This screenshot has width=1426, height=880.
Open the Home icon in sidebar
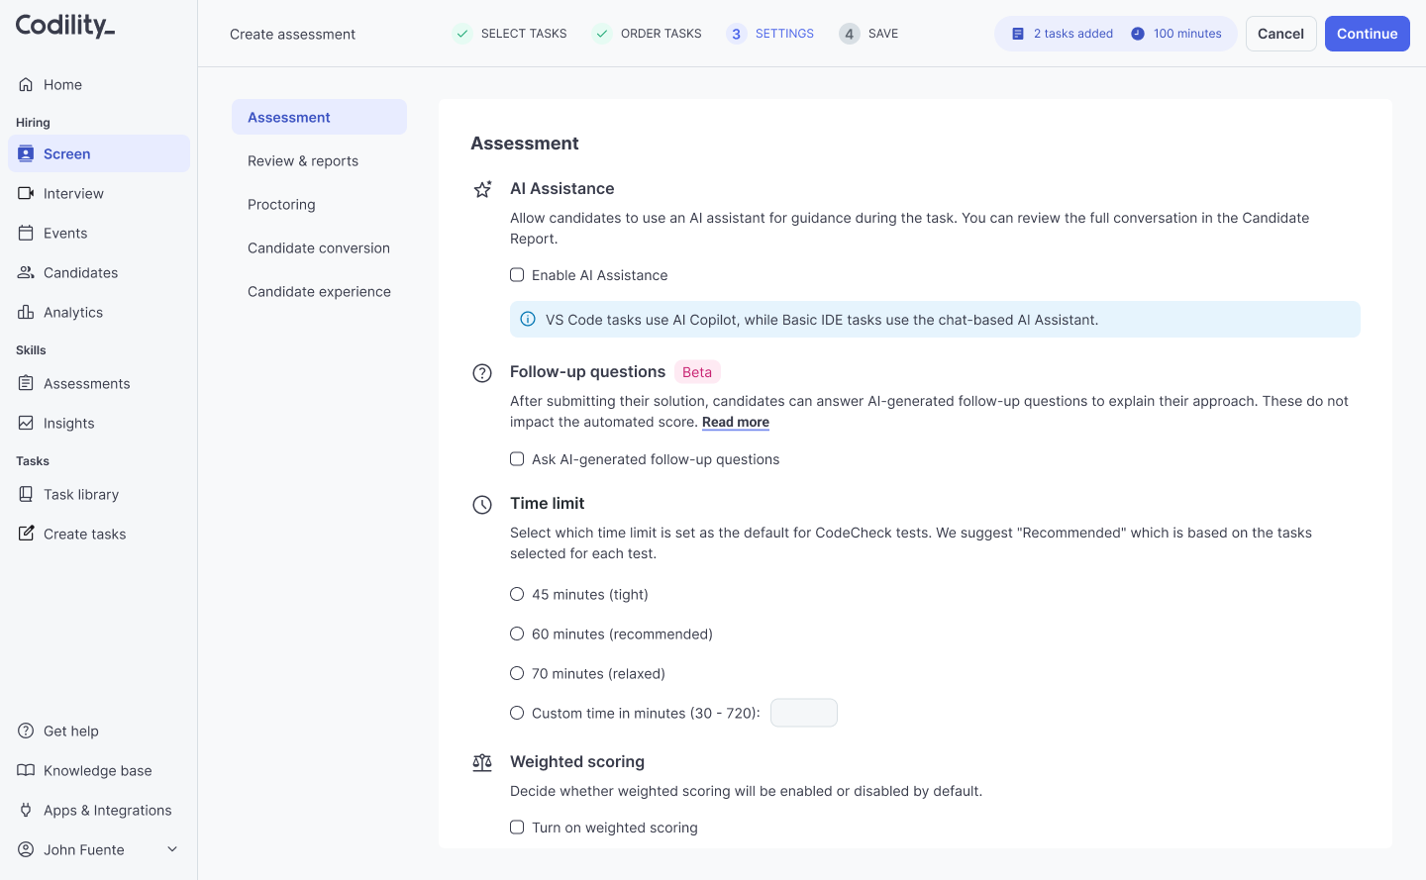[x=27, y=84]
